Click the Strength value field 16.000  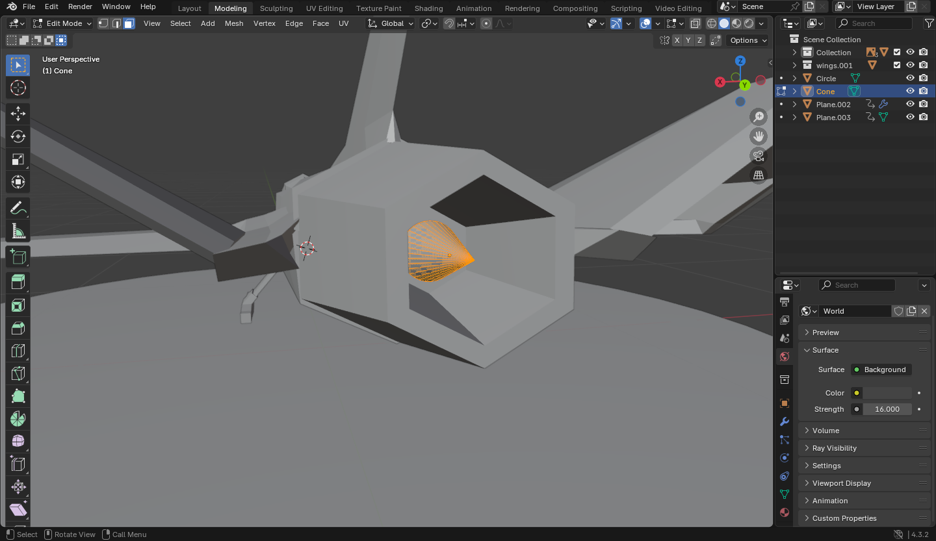tap(887, 409)
